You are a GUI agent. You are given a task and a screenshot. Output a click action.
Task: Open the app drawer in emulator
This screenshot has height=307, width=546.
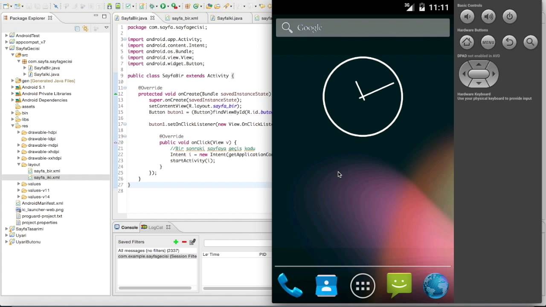click(363, 285)
